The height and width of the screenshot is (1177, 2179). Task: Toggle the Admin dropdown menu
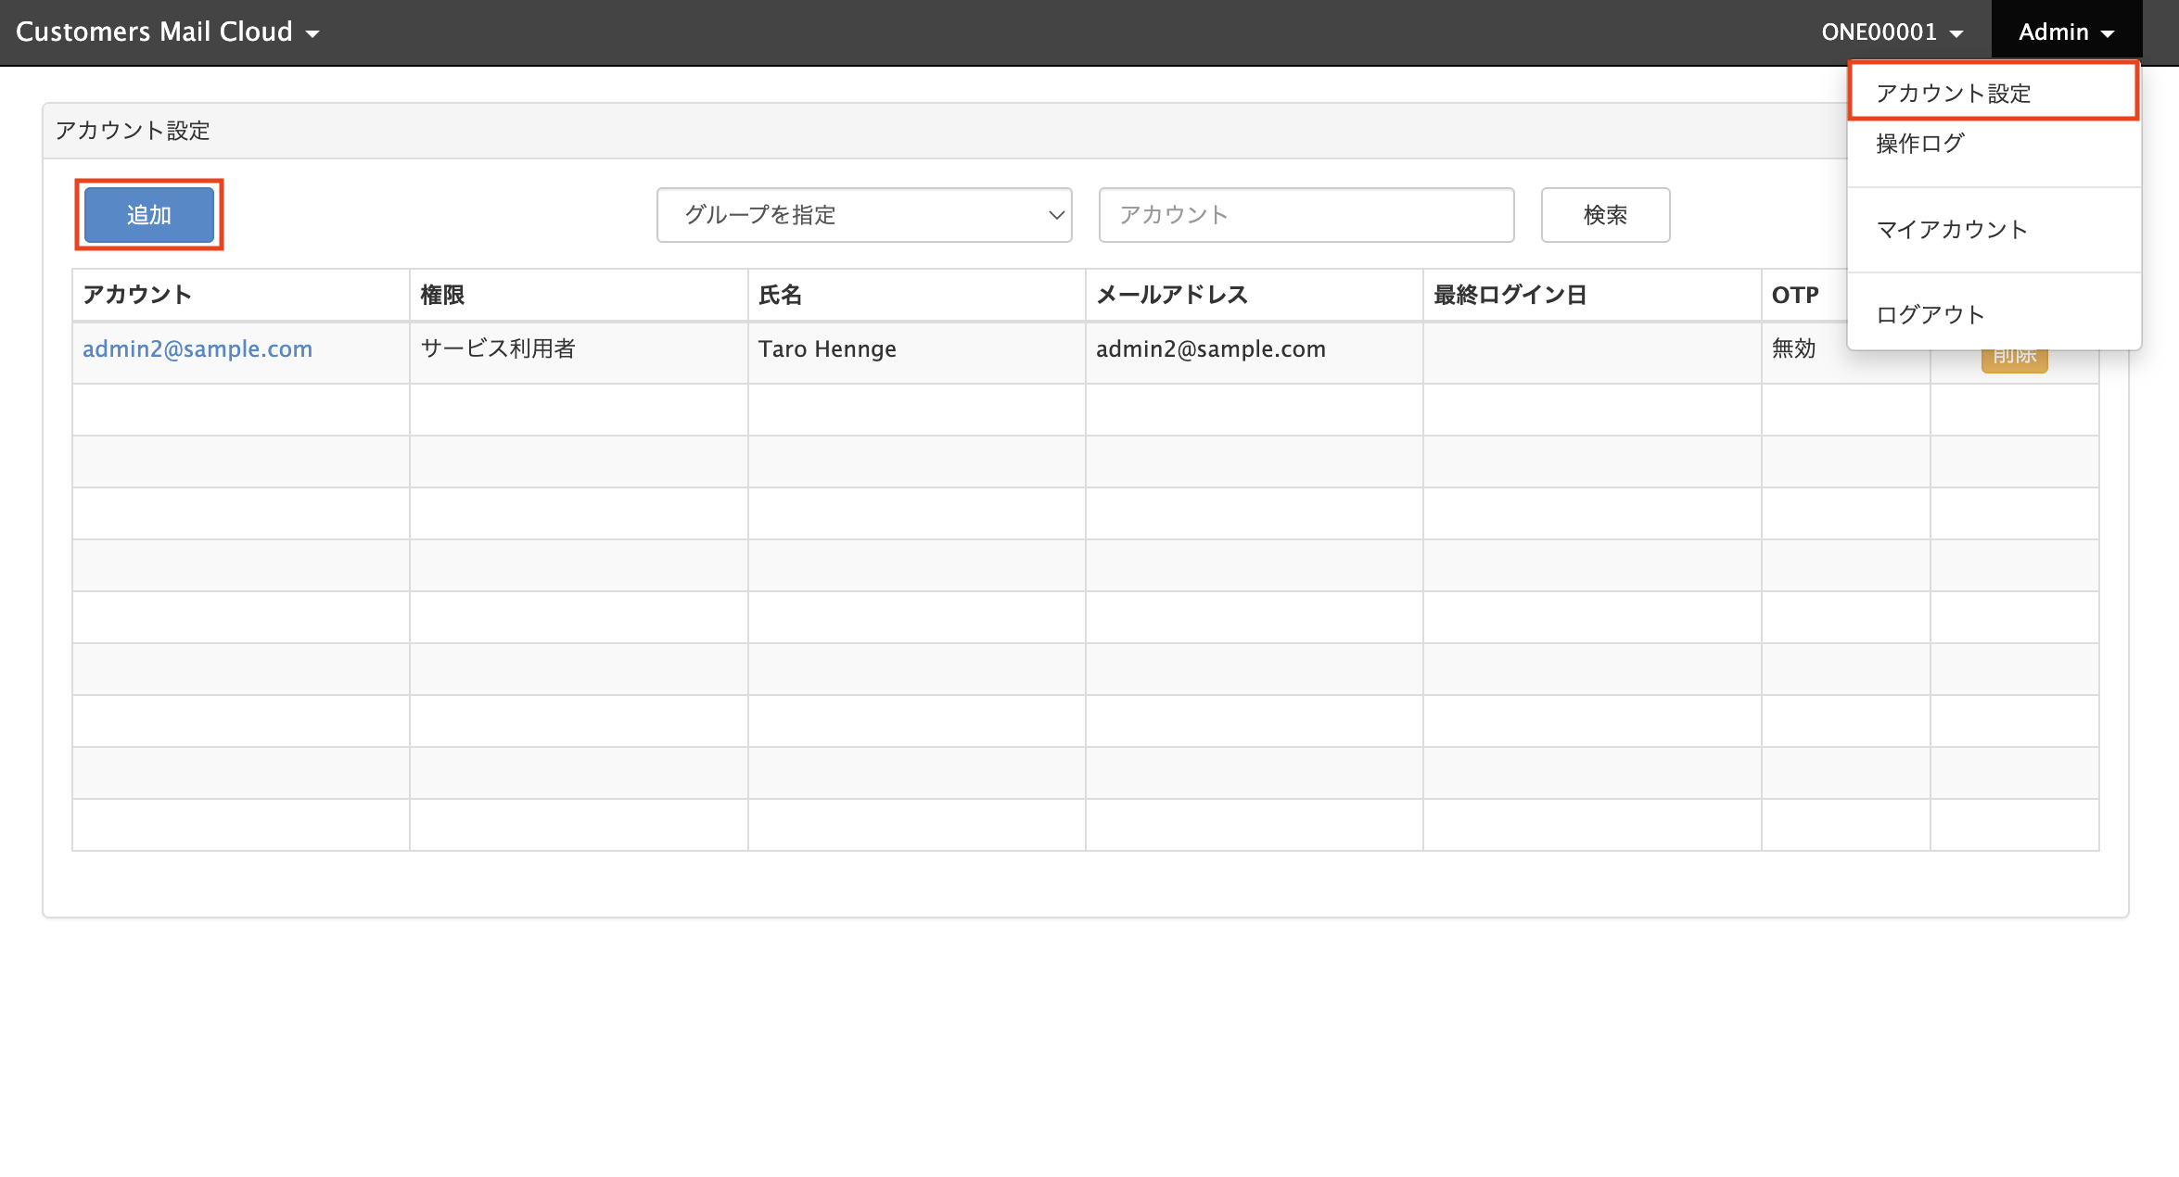[2066, 32]
